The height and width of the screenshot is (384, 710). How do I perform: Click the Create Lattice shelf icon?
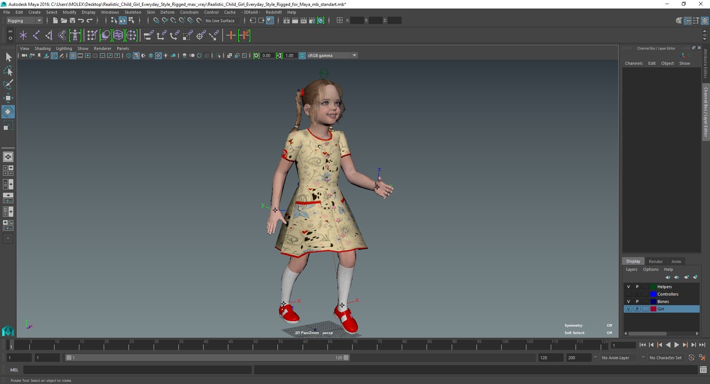coord(118,36)
